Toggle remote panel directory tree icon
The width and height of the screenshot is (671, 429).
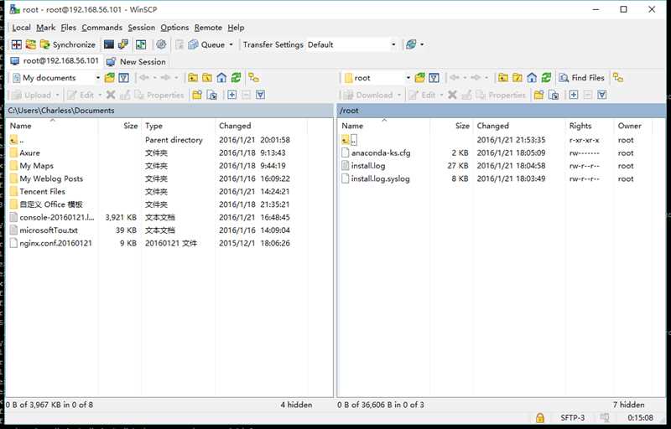click(x=617, y=78)
